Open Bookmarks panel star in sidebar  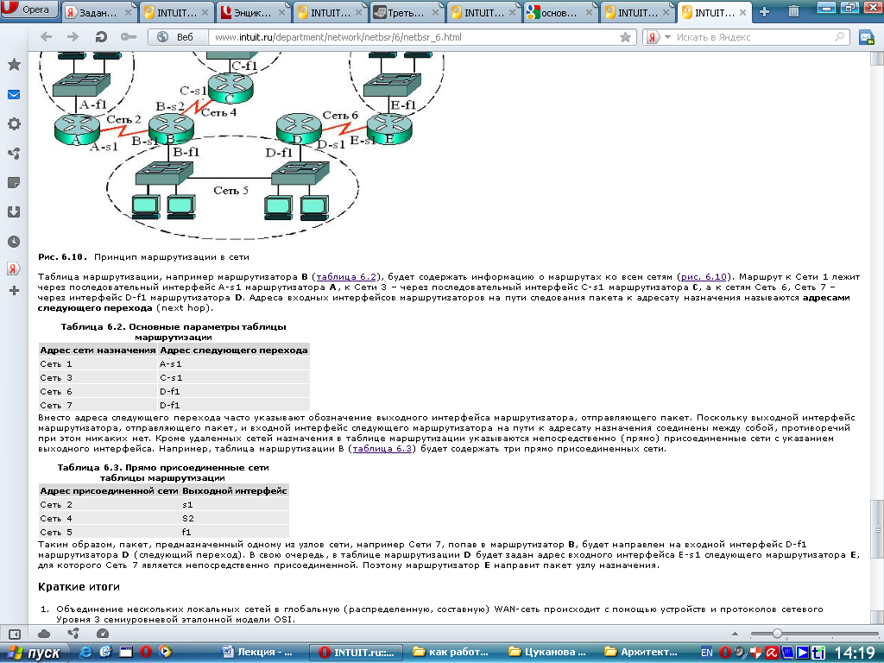tap(14, 64)
